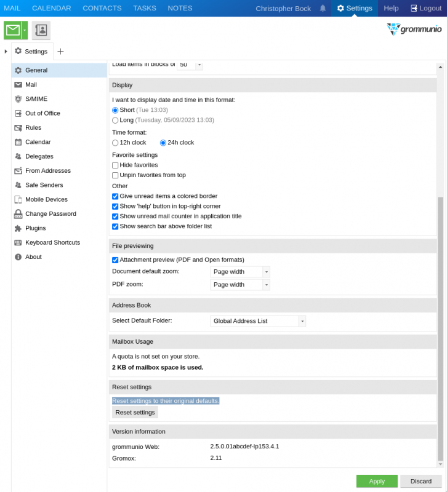Viewport: 447px width, 492px height.
Task: Open S/MIME settings from the sidebar
Action: 36,99
